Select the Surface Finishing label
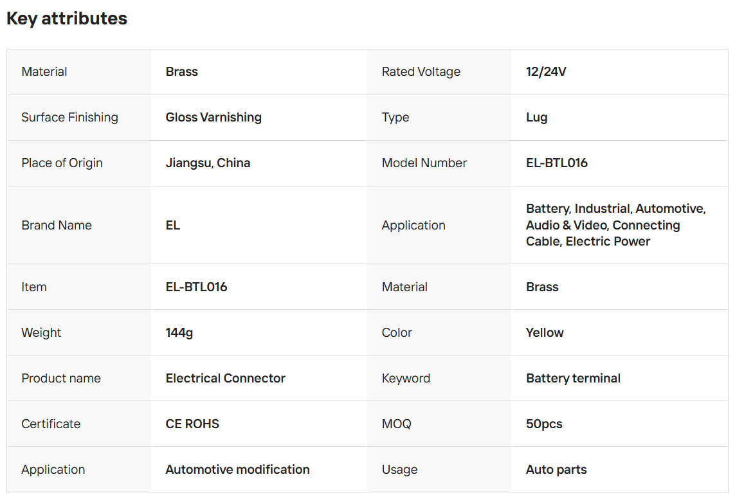 (69, 118)
